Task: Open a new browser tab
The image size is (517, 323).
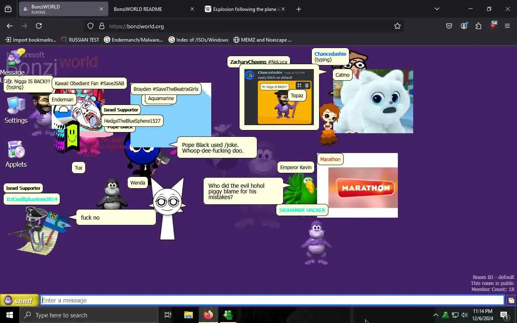Action: coord(298,9)
